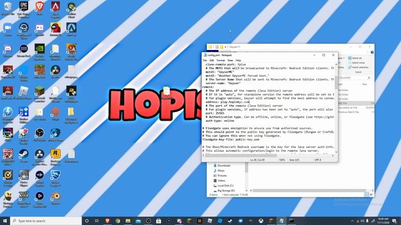
Task: Open Xbox app from taskbar
Action: pyautogui.click(x=261, y=221)
